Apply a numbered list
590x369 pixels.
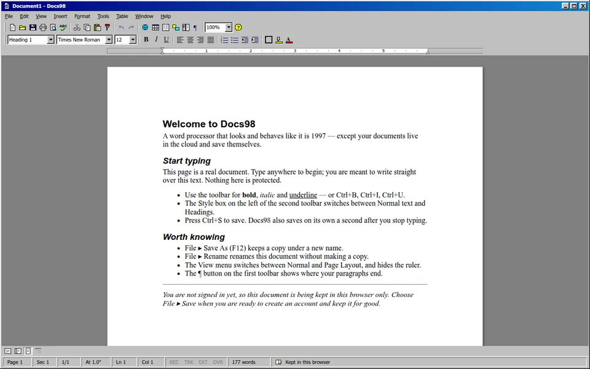point(224,40)
